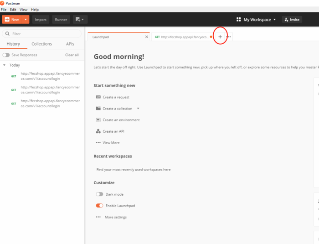The width and height of the screenshot is (319, 244).
Task: Click Clear all in history panel
Action: click(72, 55)
